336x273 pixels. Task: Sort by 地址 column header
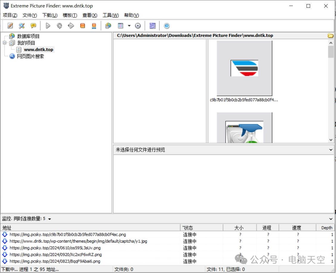(90, 227)
